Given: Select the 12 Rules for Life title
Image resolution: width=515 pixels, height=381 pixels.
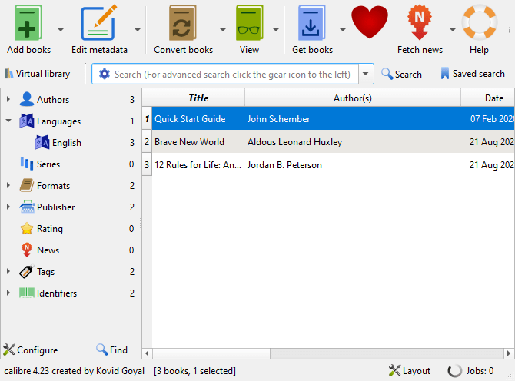Looking at the screenshot, I should pyautogui.click(x=198, y=164).
